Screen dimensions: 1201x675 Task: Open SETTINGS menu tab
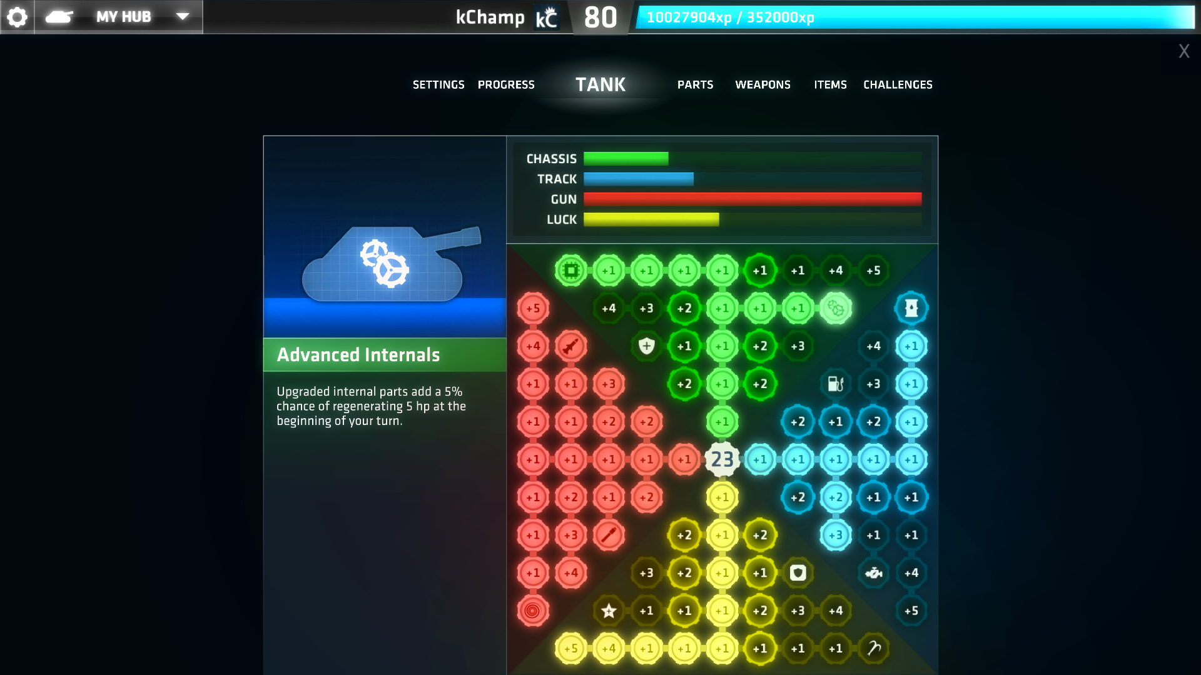[x=438, y=84]
